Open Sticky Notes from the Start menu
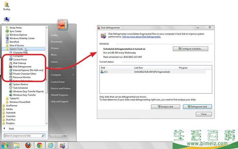This screenshot has width=238, height=149. point(15,28)
